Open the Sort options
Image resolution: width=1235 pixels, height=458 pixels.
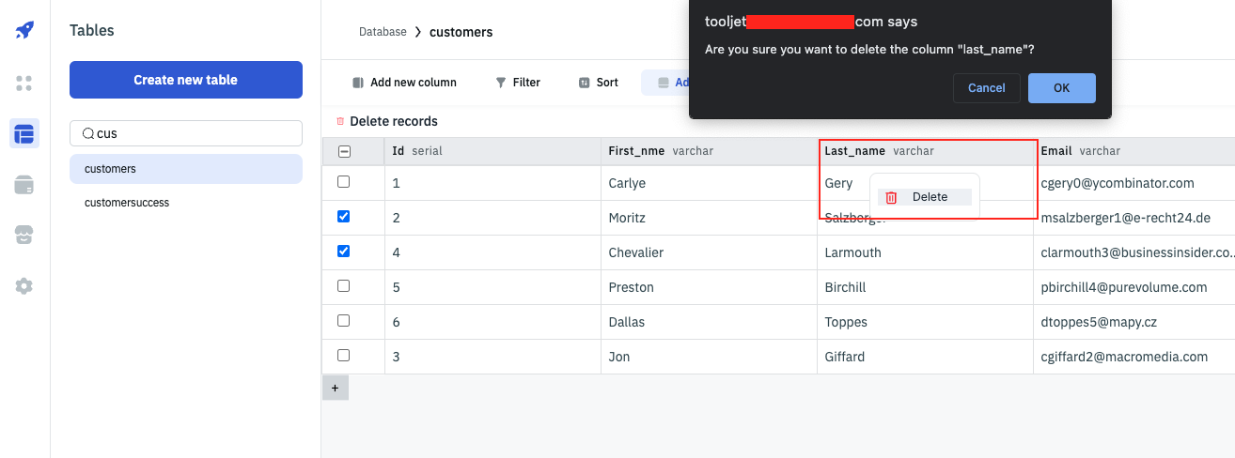point(599,83)
